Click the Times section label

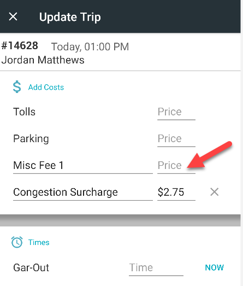coord(39,242)
